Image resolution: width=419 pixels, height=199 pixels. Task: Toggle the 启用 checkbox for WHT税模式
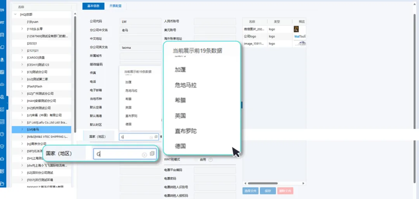click(203, 160)
